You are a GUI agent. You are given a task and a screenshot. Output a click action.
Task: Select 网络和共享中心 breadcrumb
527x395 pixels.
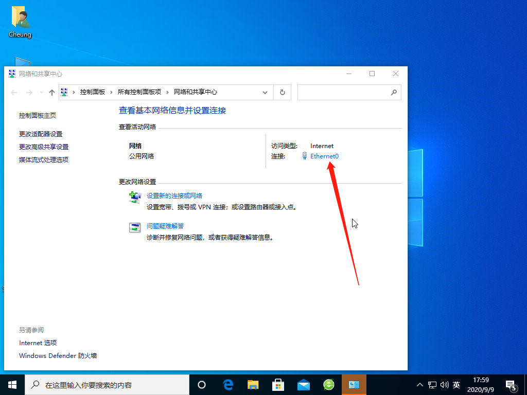tap(196, 92)
